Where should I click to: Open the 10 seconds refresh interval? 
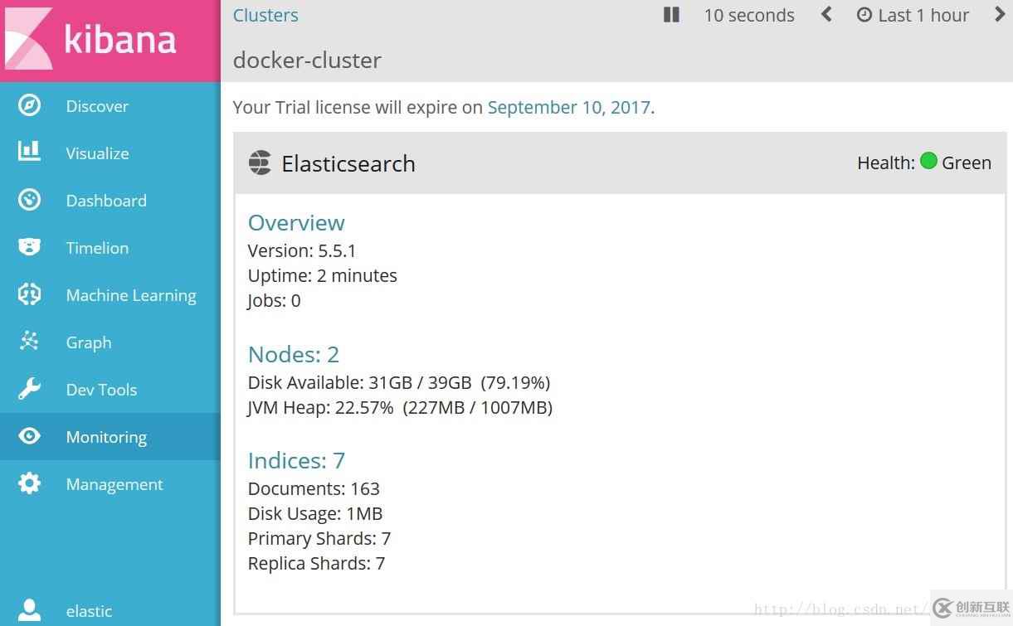(x=748, y=15)
